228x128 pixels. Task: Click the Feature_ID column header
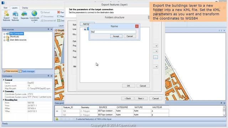(68, 107)
